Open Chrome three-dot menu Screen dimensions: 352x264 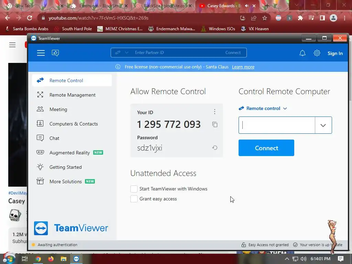pyautogui.click(x=344, y=18)
